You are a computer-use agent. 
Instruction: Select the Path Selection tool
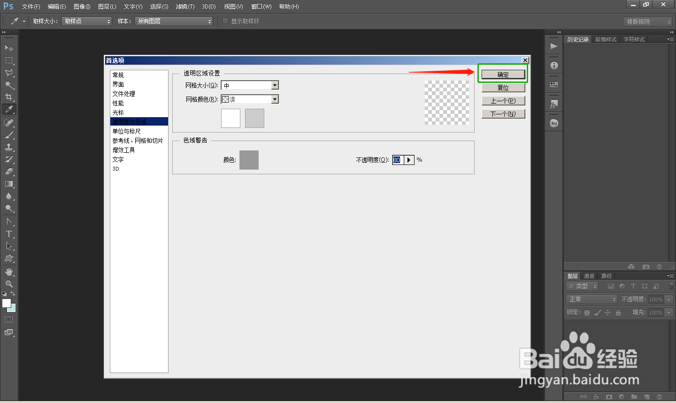click(9, 246)
